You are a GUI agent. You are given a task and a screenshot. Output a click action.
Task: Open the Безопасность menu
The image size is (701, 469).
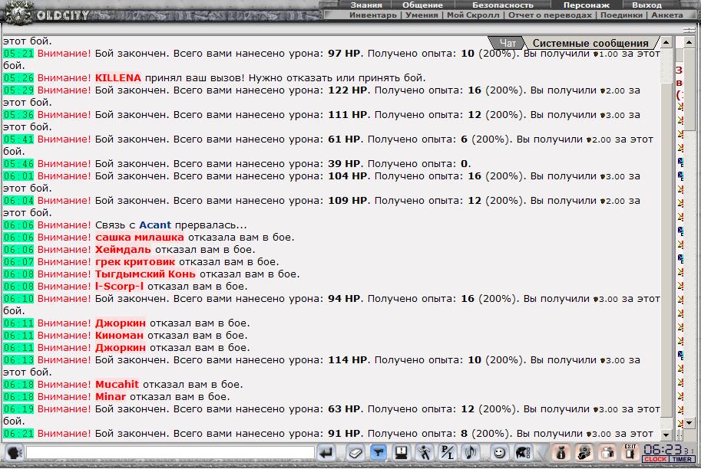(x=503, y=5)
